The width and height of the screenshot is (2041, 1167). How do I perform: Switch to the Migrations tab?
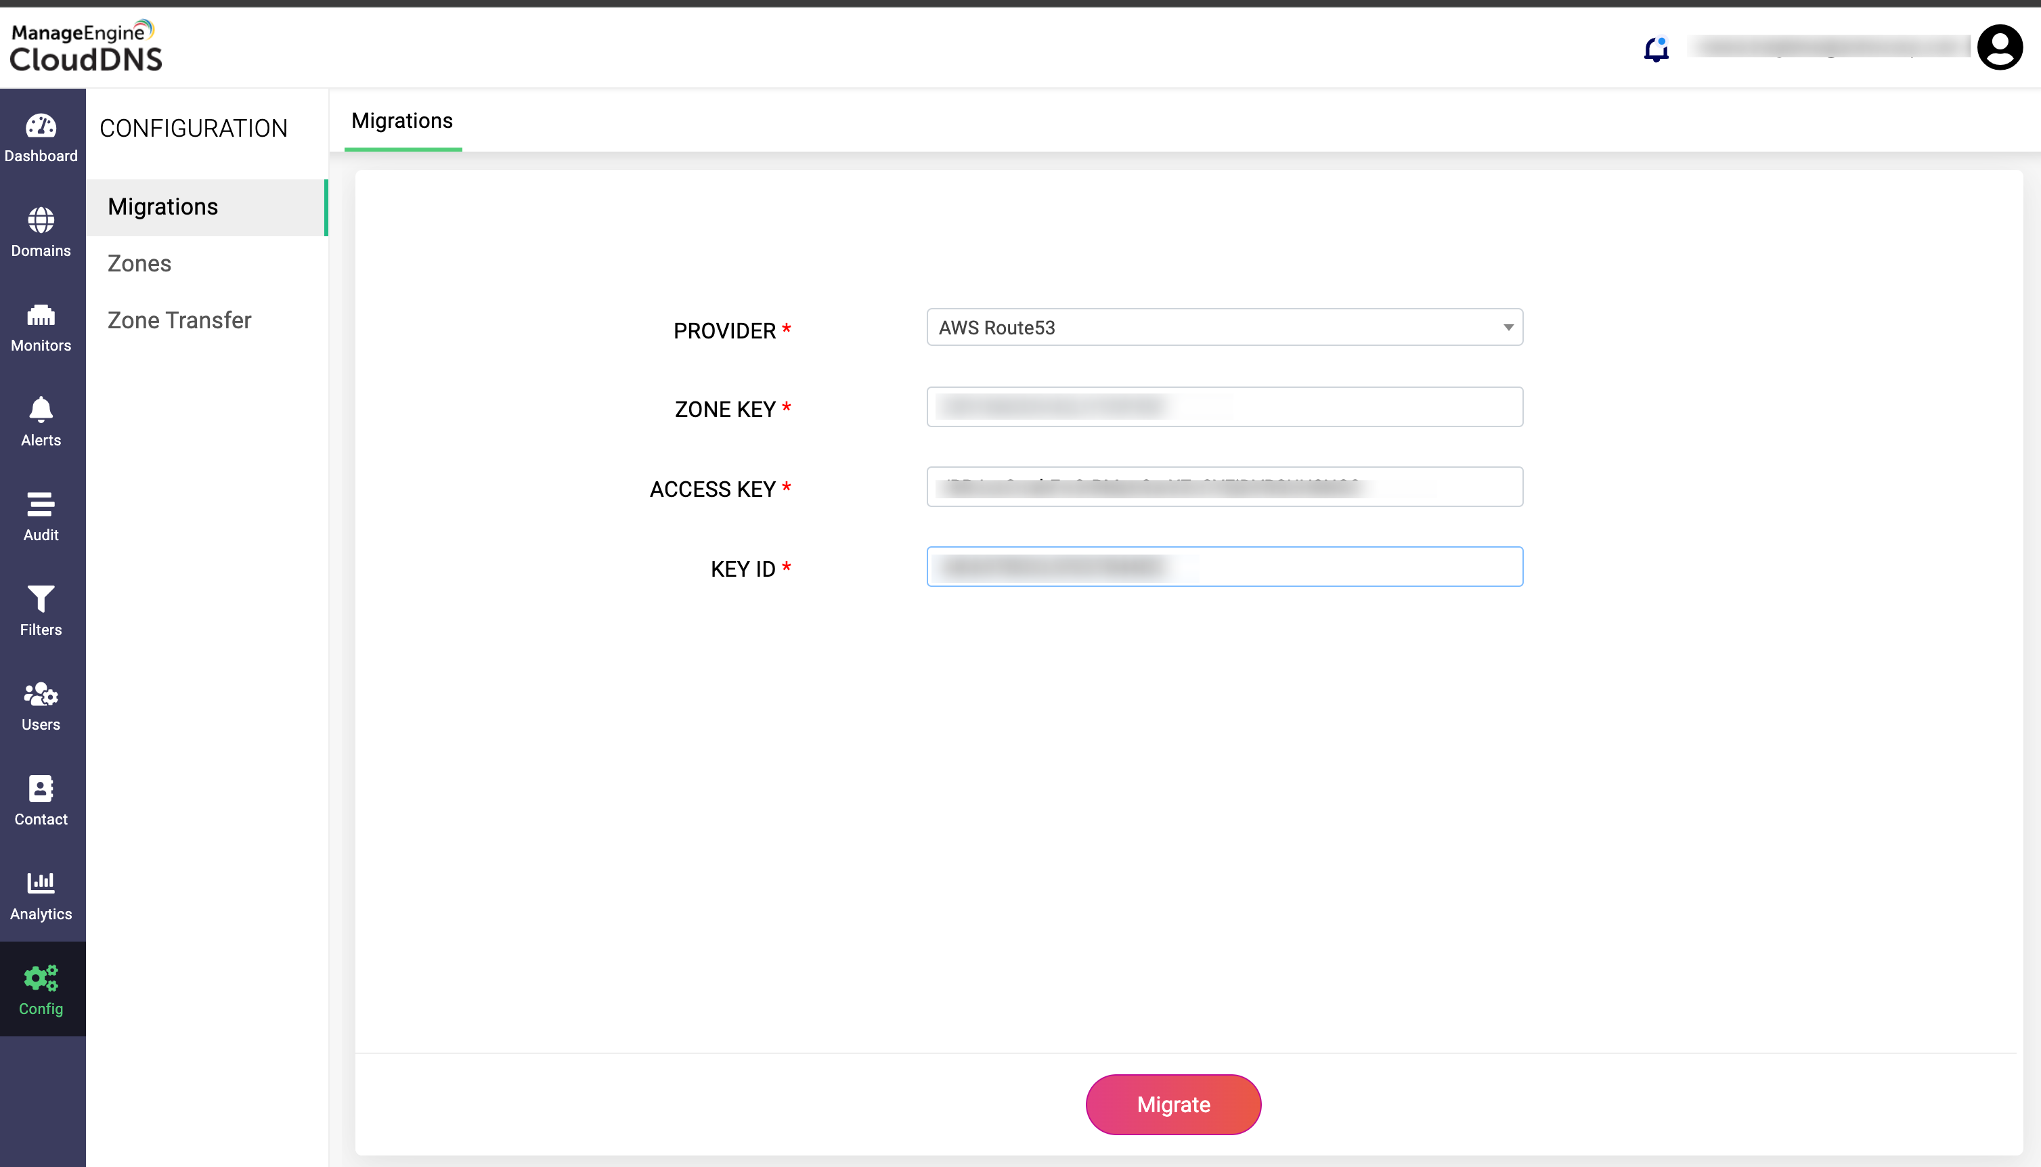point(402,121)
